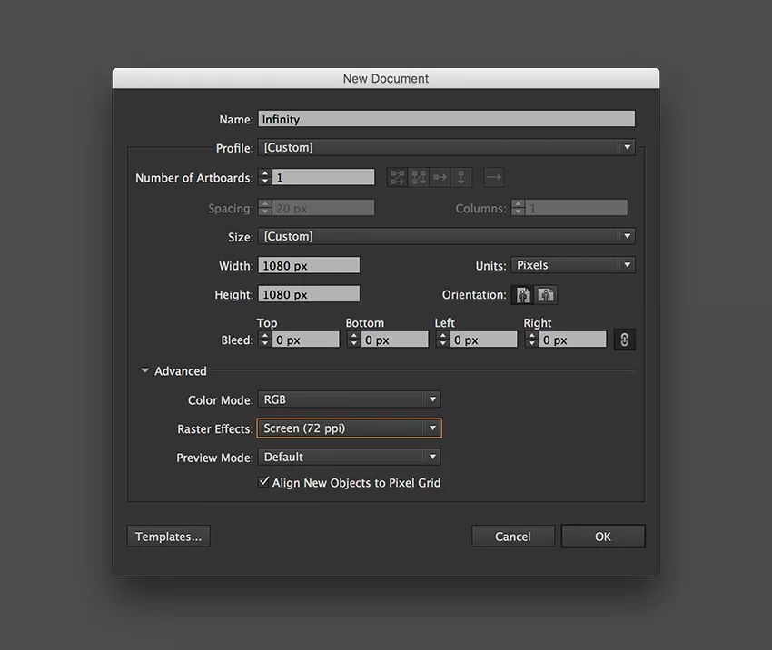Image resolution: width=772 pixels, height=650 pixels.
Task: Open the Preview Mode dropdown
Action: (x=349, y=458)
